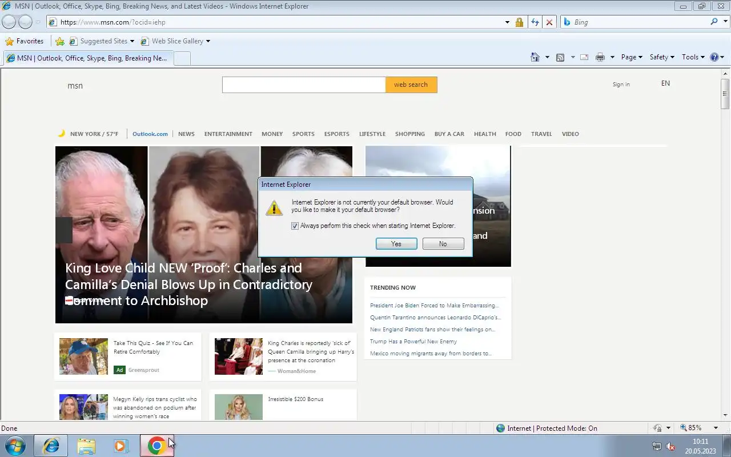Click the muted volume tray icon
731x457 pixels.
(671, 447)
